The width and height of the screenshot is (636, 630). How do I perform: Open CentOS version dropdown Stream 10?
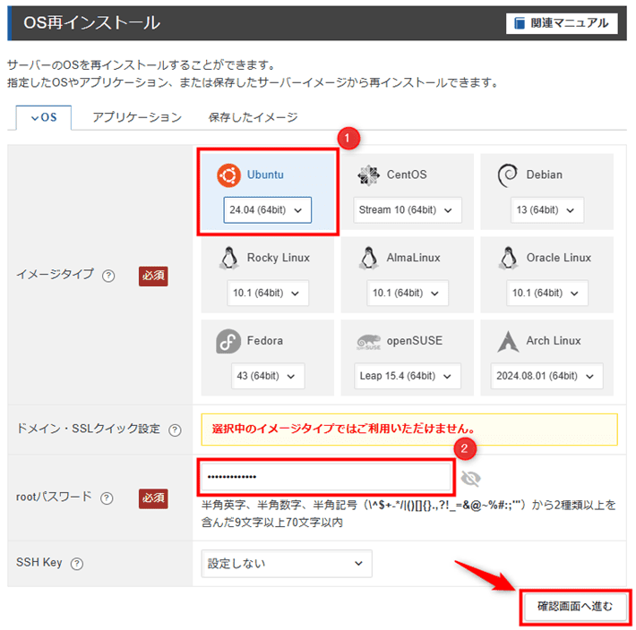click(x=408, y=210)
